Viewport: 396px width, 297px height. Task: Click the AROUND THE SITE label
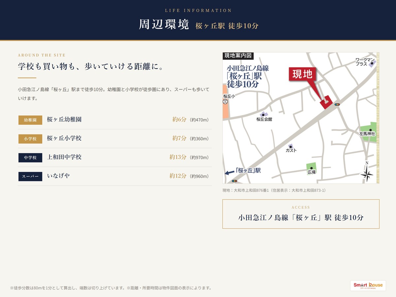click(x=42, y=55)
